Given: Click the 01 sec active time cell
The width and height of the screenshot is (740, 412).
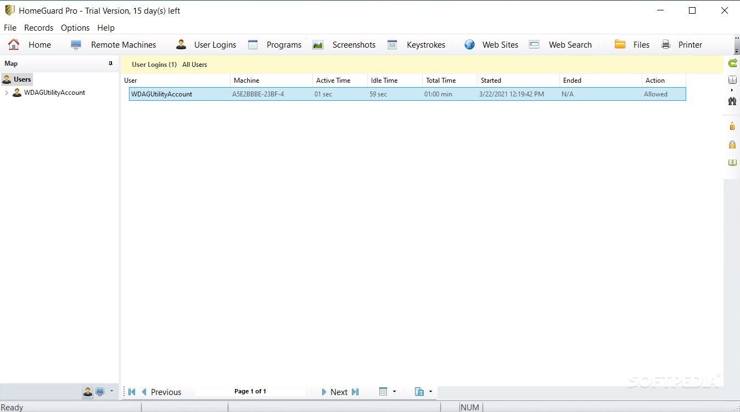Looking at the screenshot, I should (323, 94).
